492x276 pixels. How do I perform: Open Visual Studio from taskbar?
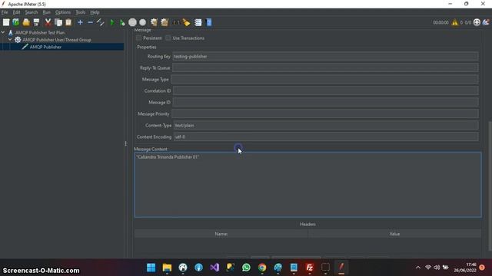click(x=214, y=268)
